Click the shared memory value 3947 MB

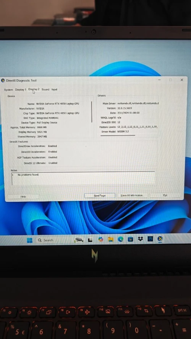pos(42,137)
